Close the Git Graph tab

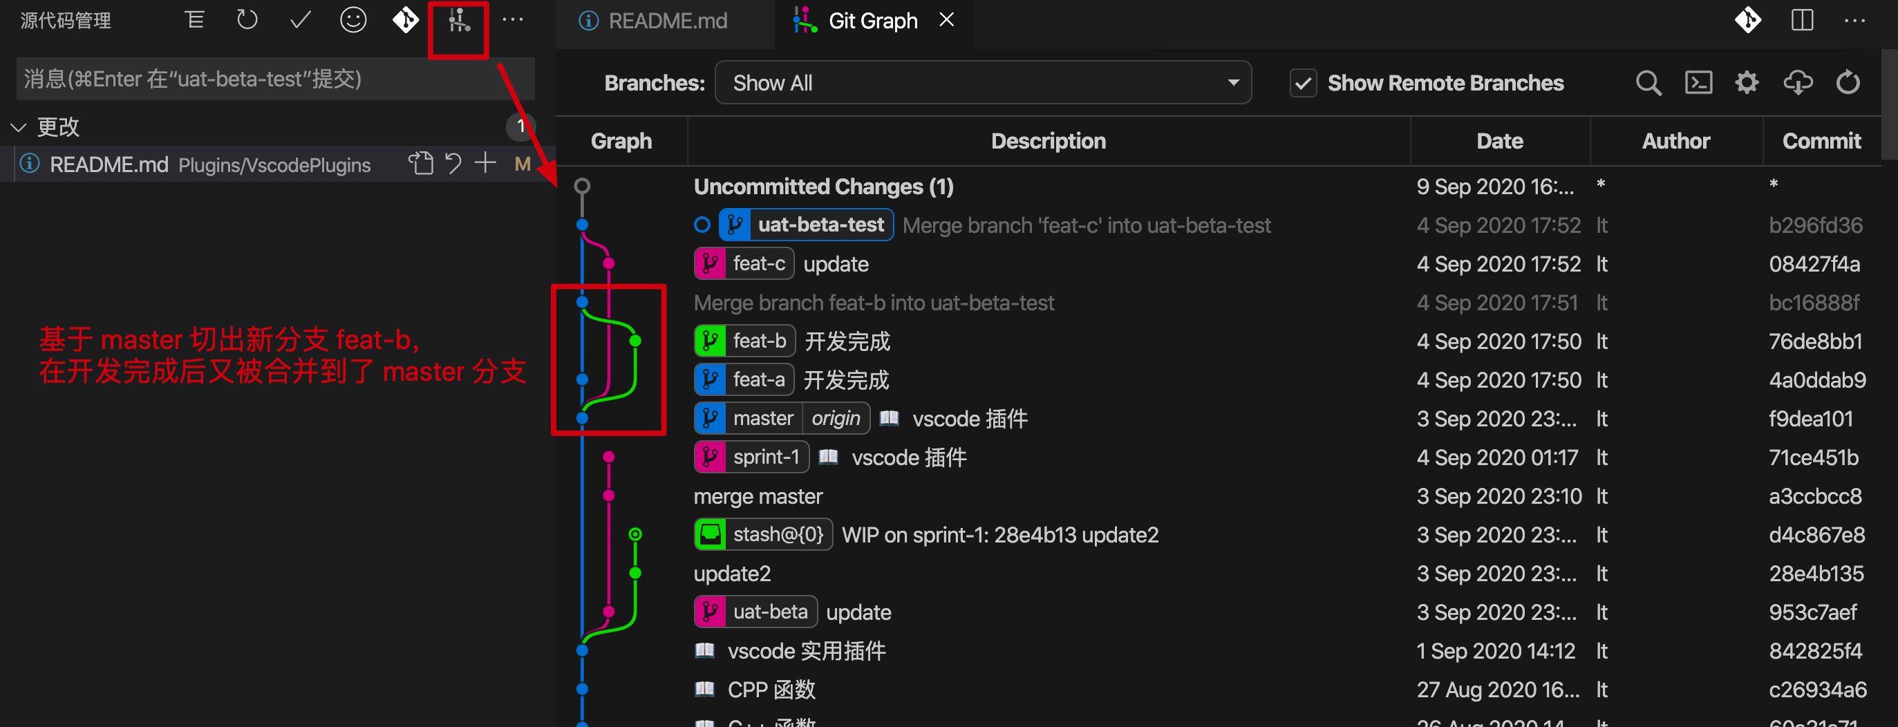(x=947, y=21)
